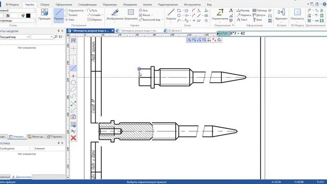Switch to the second Шпиндель document tab

(137, 31)
